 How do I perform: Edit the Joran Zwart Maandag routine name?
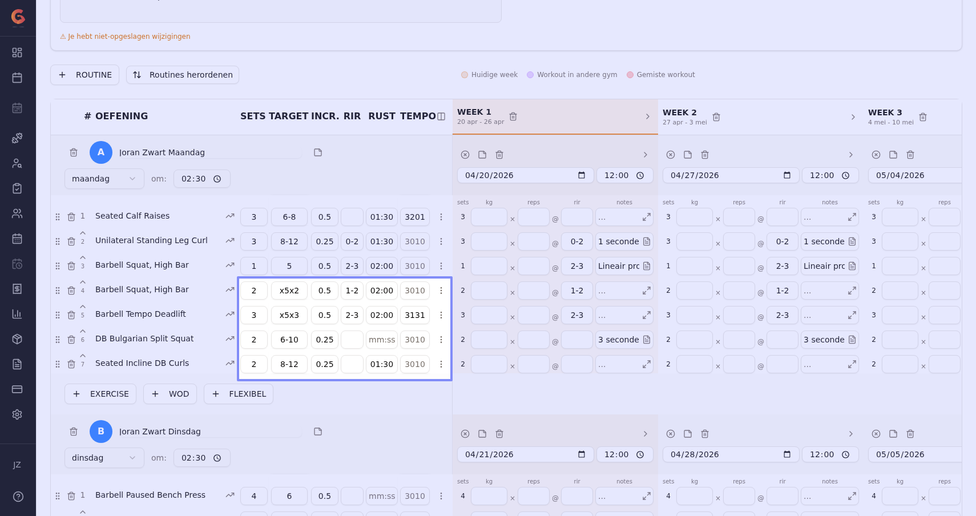tap(209, 152)
